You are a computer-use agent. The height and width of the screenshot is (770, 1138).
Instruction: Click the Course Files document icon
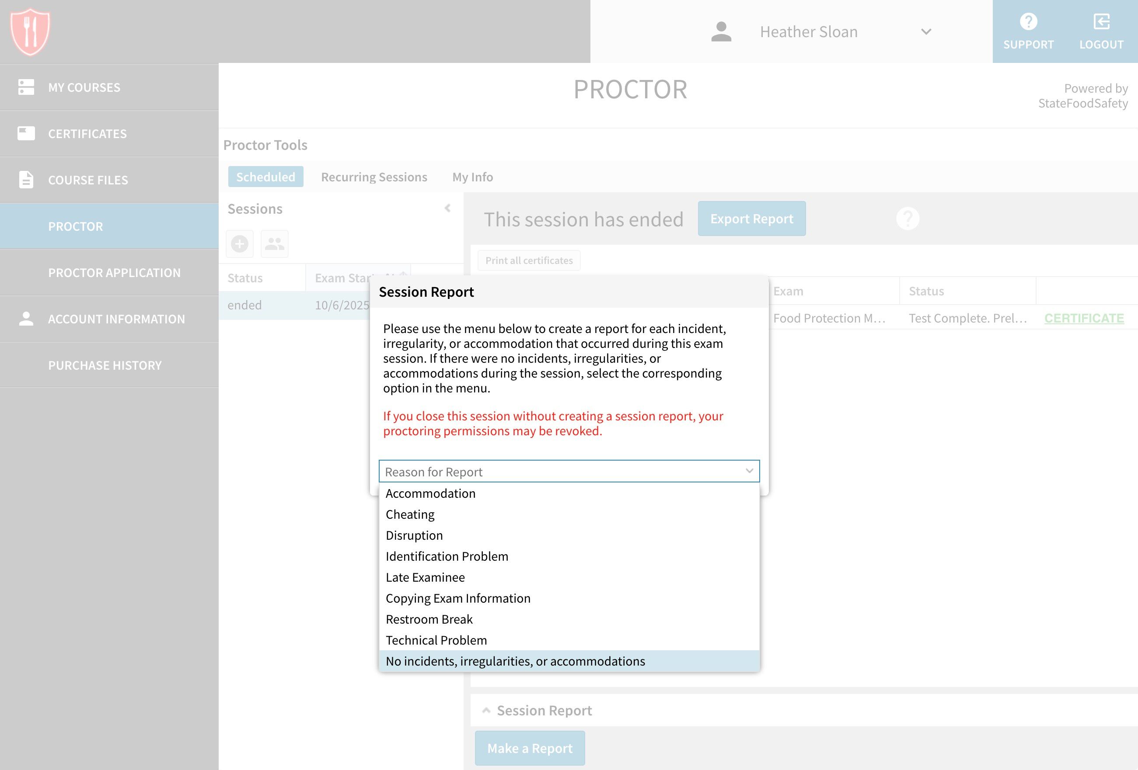(26, 180)
